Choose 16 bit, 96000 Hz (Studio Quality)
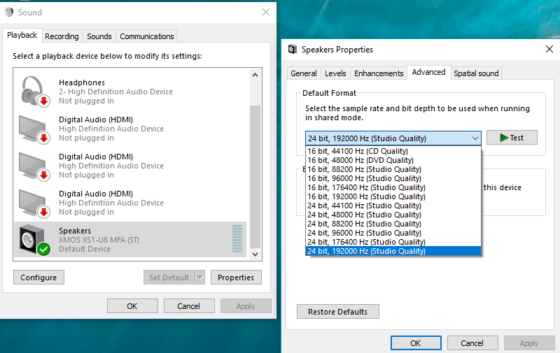The width and height of the screenshot is (560, 353). click(x=393, y=178)
